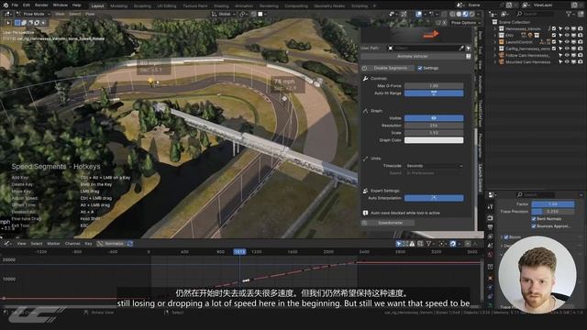Switch to the Geometry Nodes workspace tab
Image resolution: width=587 pixels, height=330 pixels.
[329, 6]
